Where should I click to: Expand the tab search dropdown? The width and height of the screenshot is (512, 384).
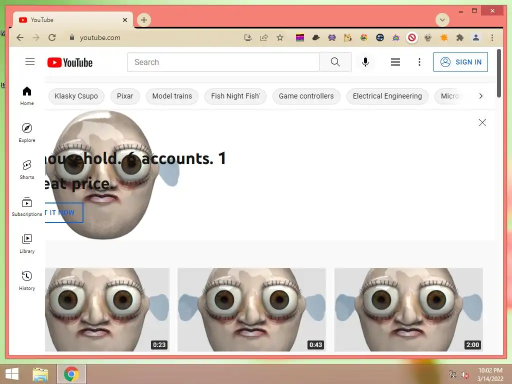442,20
